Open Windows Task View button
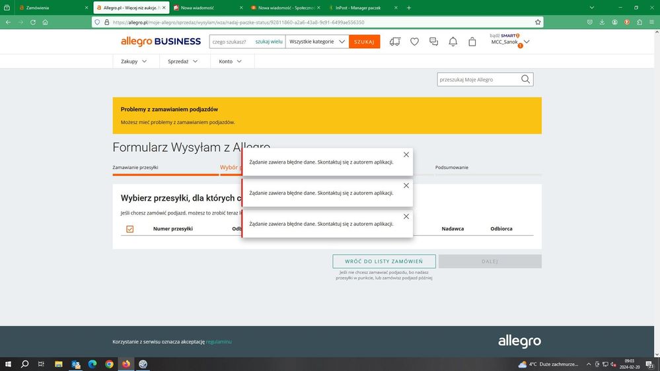660x371 pixels. [x=41, y=364]
